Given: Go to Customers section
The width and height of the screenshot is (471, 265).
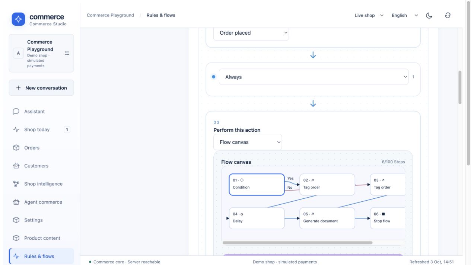Looking at the screenshot, I should tap(41, 166).
